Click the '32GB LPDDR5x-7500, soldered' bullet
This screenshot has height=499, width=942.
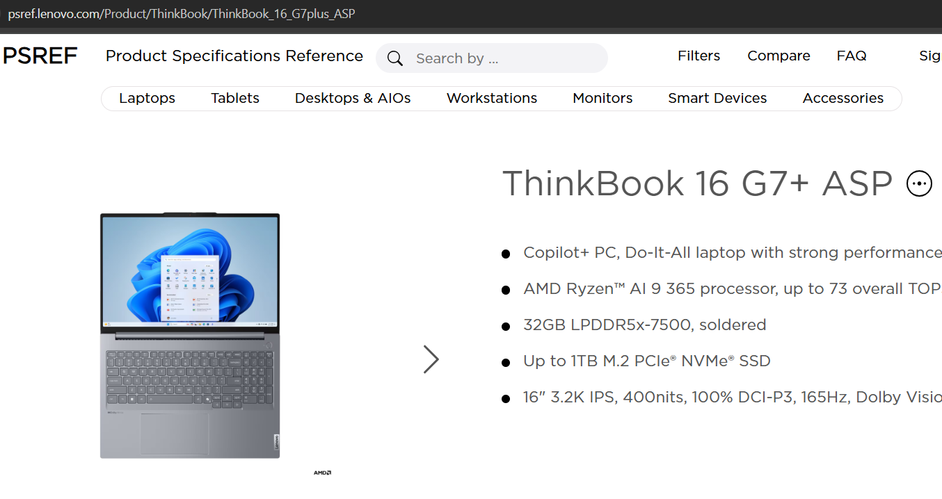point(644,325)
